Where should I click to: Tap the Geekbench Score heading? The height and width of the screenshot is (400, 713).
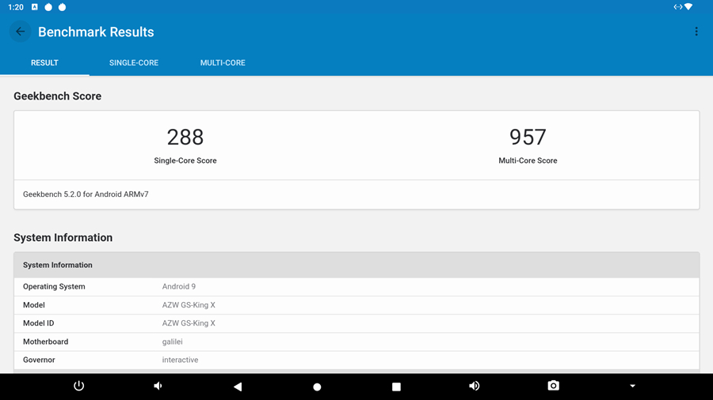(x=57, y=96)
